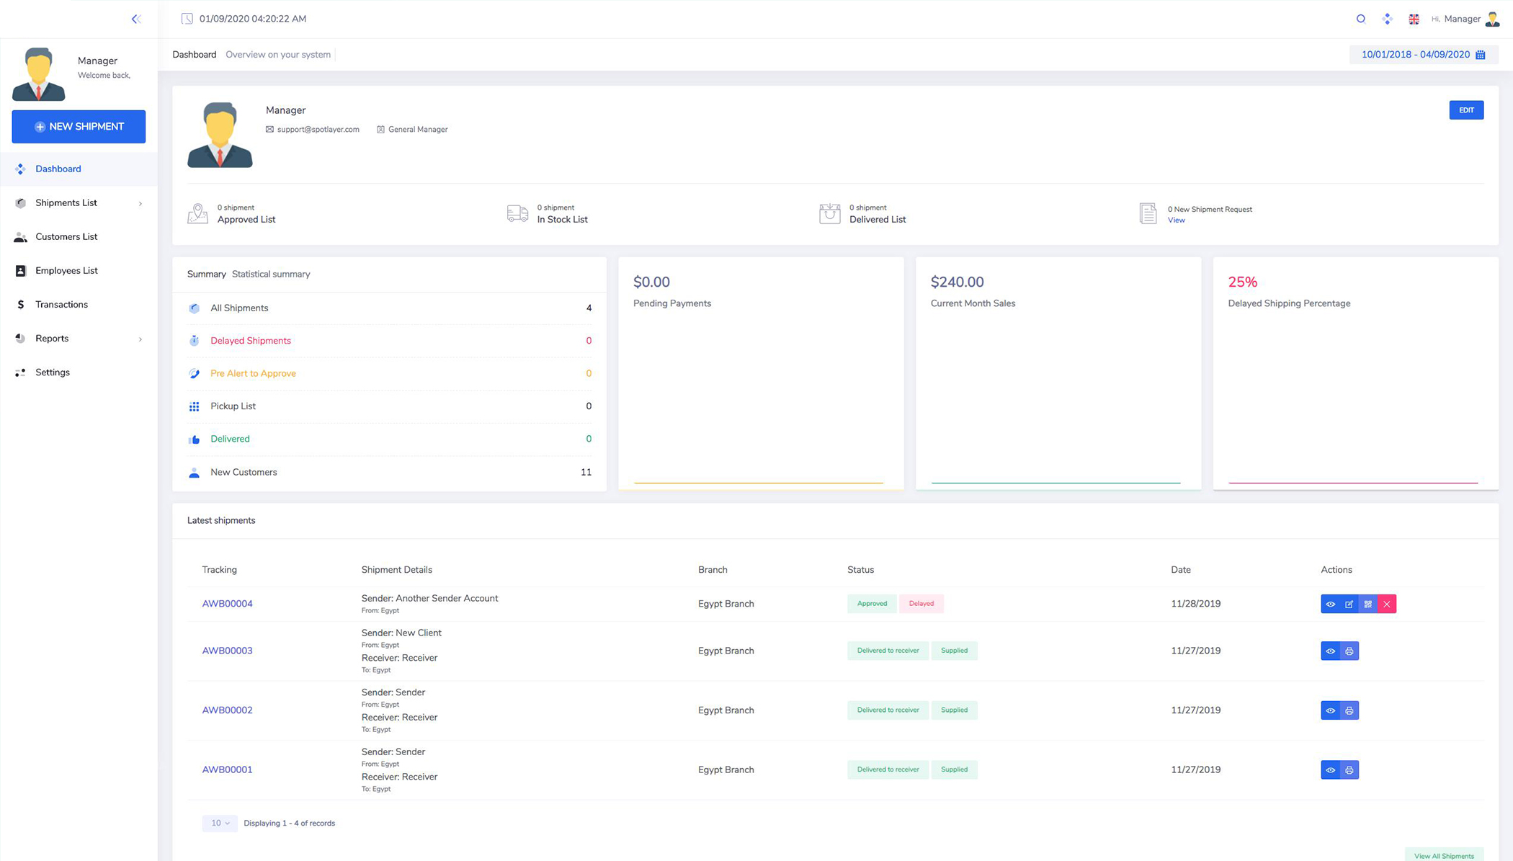Click the Approved List label
Viewport: 1513px width, 861px height.
click(246, 220)
